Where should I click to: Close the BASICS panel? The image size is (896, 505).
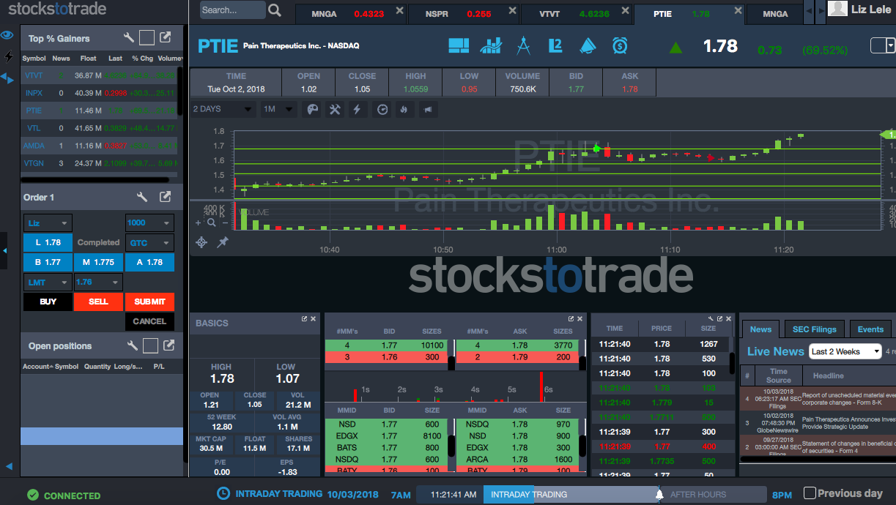tap(314, 319)
